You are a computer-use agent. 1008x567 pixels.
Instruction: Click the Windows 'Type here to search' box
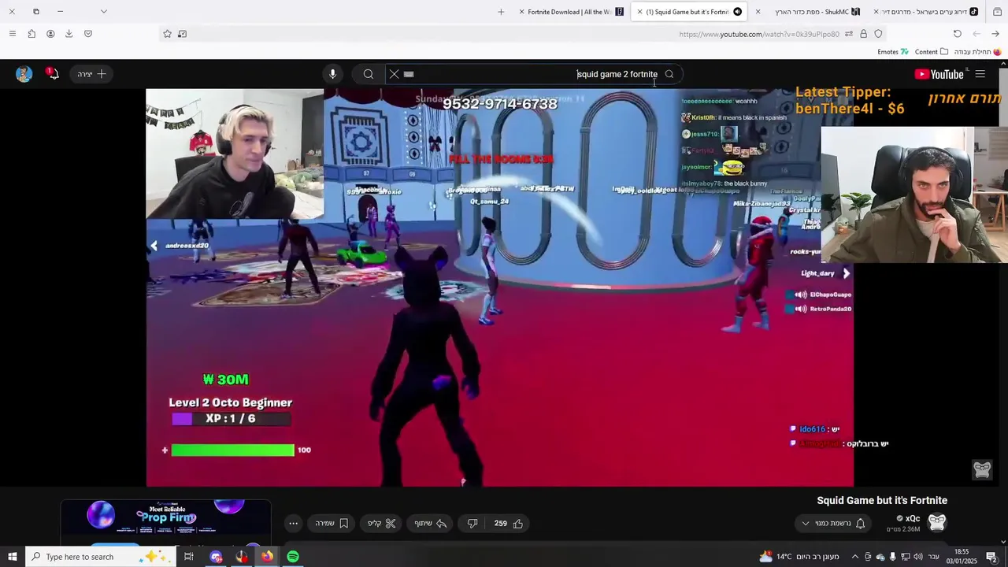point(102,557)
